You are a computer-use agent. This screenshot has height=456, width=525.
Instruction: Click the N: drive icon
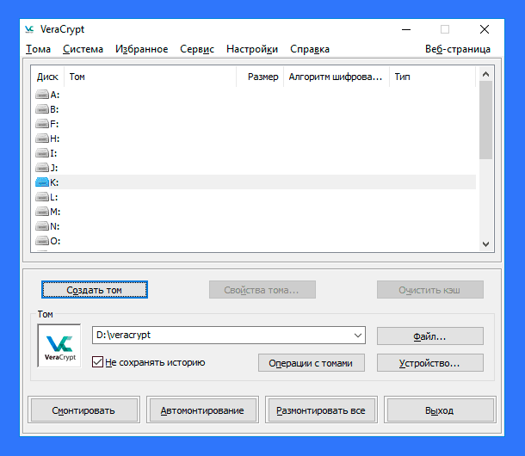42,226
